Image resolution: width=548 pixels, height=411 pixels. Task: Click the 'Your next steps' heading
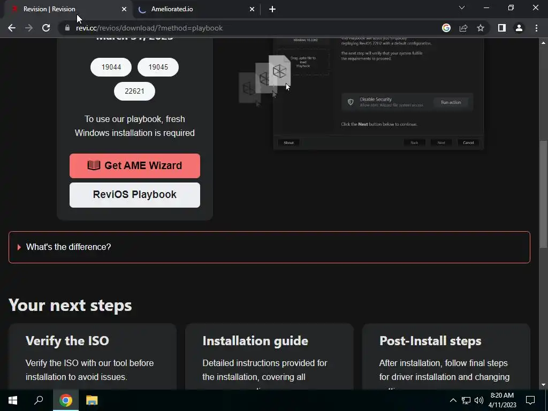pos(70,305)
